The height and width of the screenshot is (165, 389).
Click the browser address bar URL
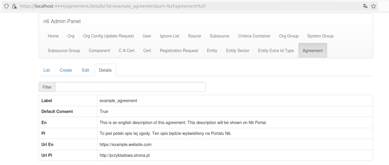pos(113,6)
